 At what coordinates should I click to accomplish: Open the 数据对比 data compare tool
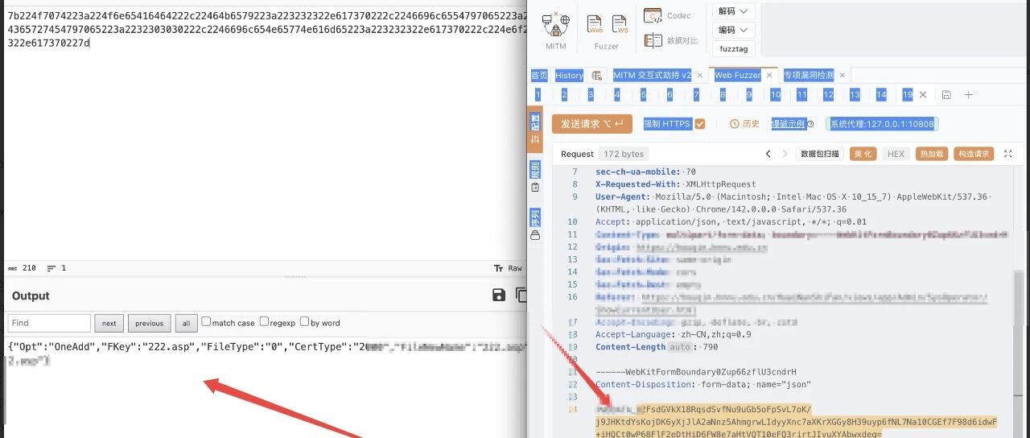coord(671,40)
